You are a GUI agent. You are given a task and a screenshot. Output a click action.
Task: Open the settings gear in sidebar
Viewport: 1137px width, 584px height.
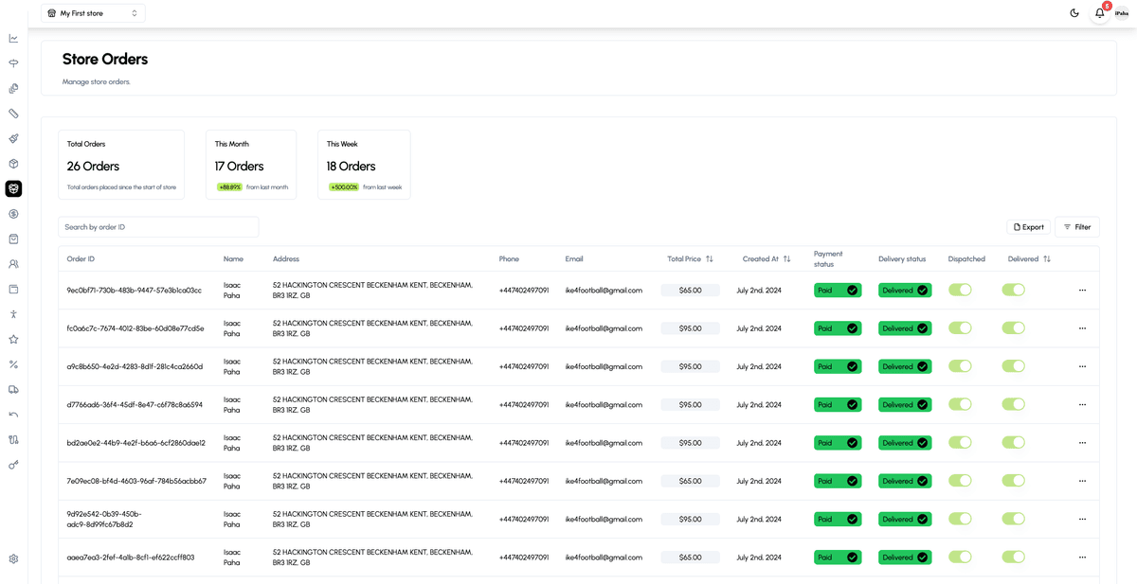click(x=13, y=558)
